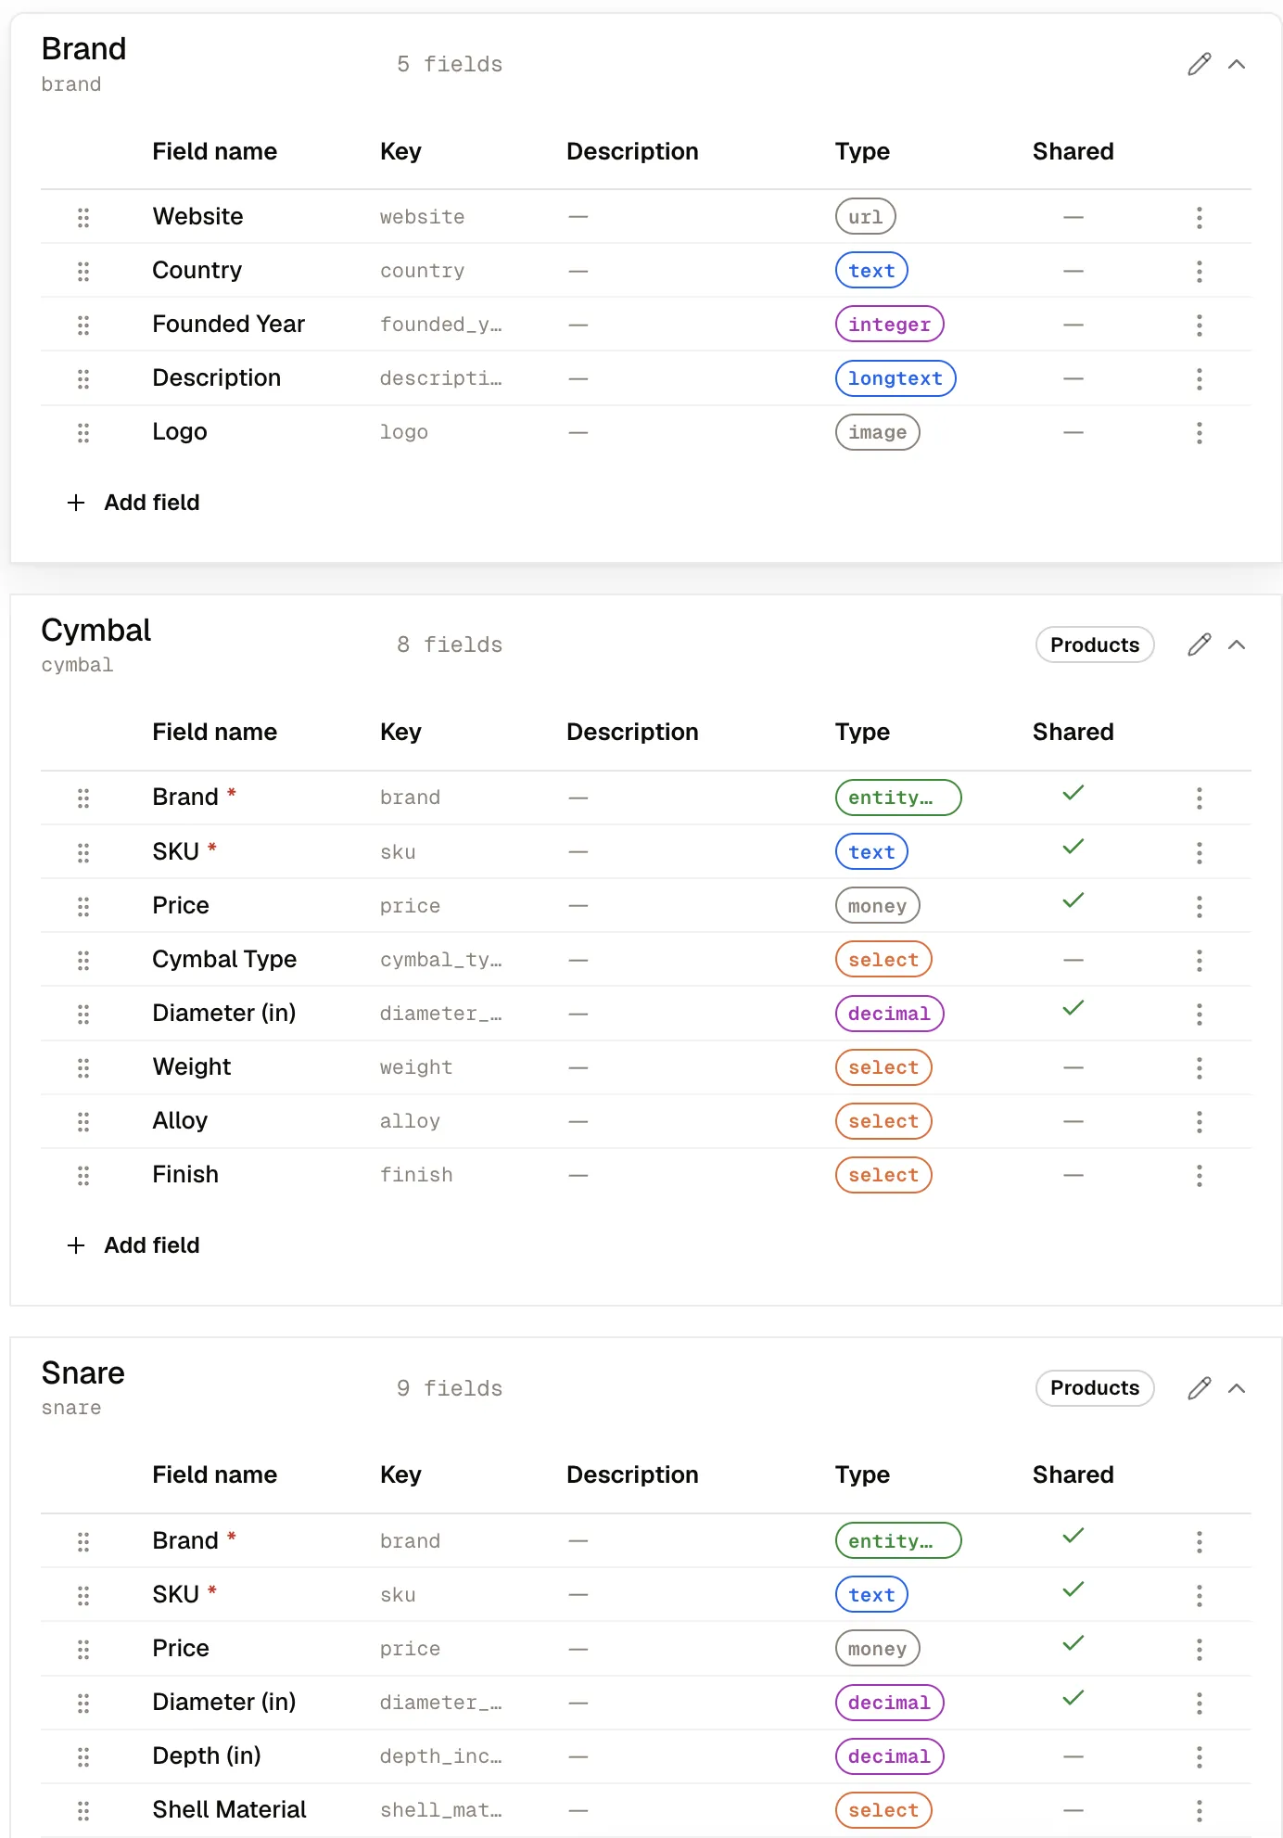This screenshot has width=1283, height=1838.
Task: Click the Type column header in Cymbal table
Action: click(862, 732)
